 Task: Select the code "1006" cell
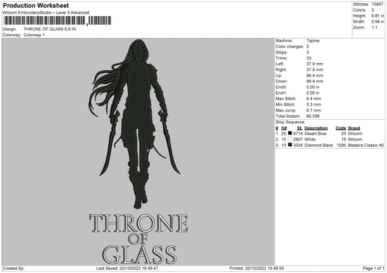tap(341, 146)
